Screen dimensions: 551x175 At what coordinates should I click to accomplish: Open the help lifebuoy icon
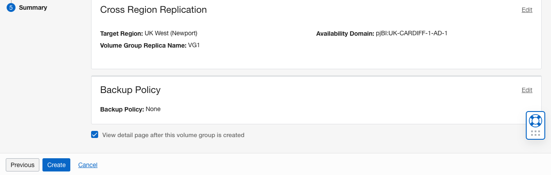pos(535,120)
